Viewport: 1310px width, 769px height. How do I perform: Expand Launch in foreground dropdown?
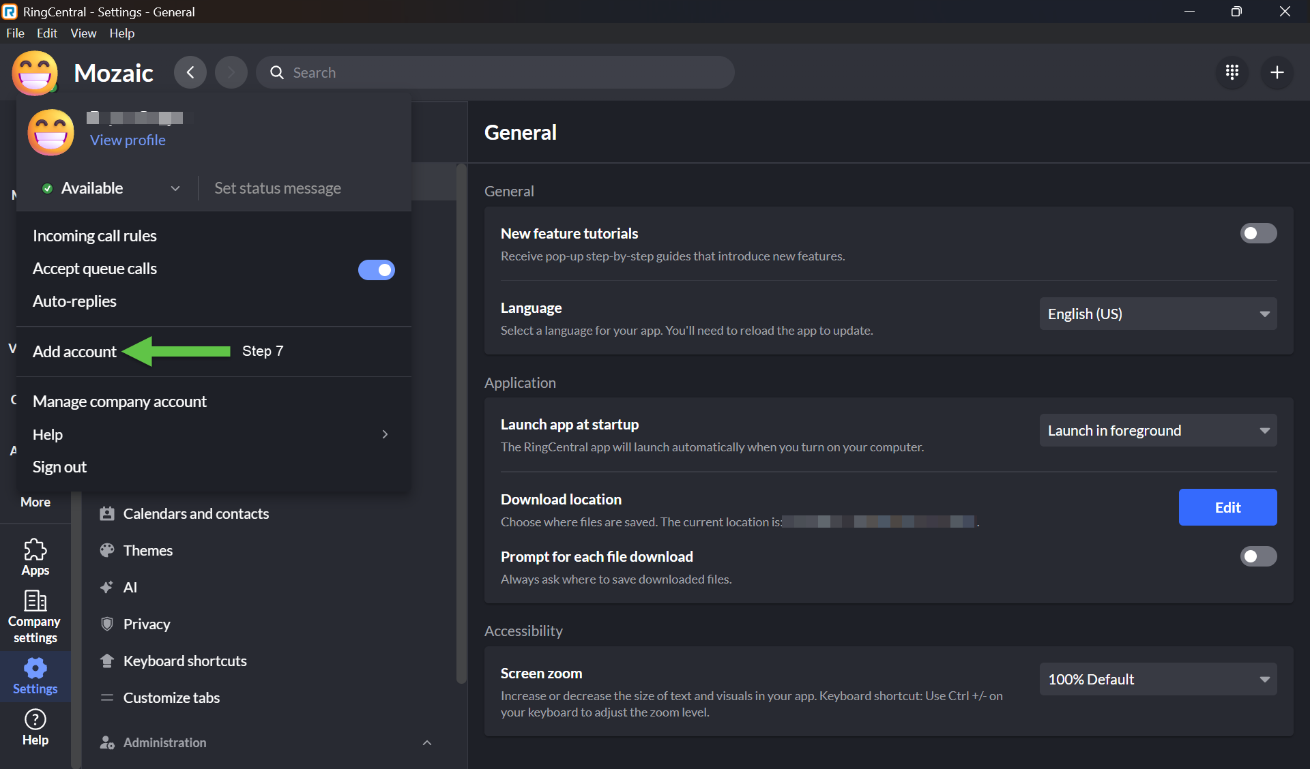(x=1157, y=430)
